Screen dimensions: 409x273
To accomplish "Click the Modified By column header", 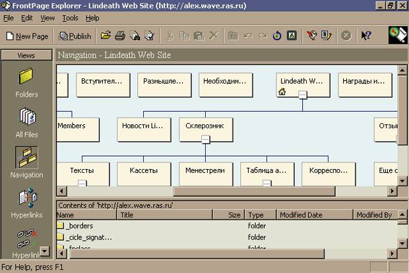I will (x=375, y=215).
